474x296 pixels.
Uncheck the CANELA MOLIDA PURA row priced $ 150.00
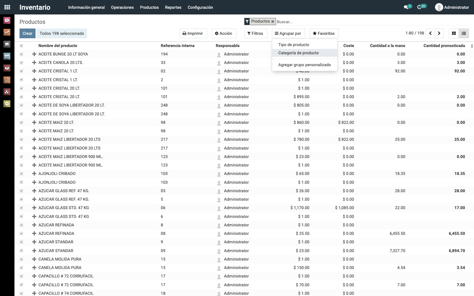click(x=21, y=268)
